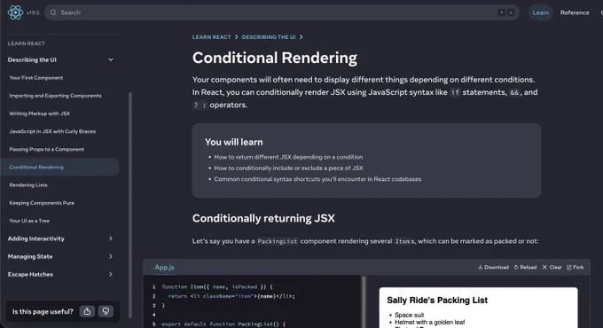Click the sandbox editor divider handle
Image resolution: width=603 pixels, height=328 pixels.
tap(364, 301)
